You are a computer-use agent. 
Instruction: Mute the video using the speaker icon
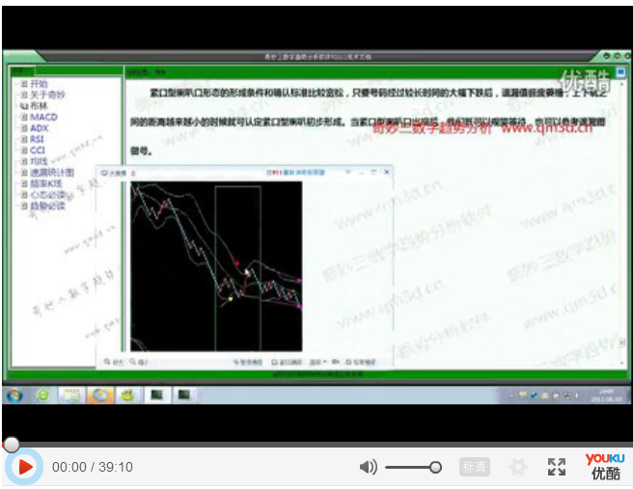[368, 468]
